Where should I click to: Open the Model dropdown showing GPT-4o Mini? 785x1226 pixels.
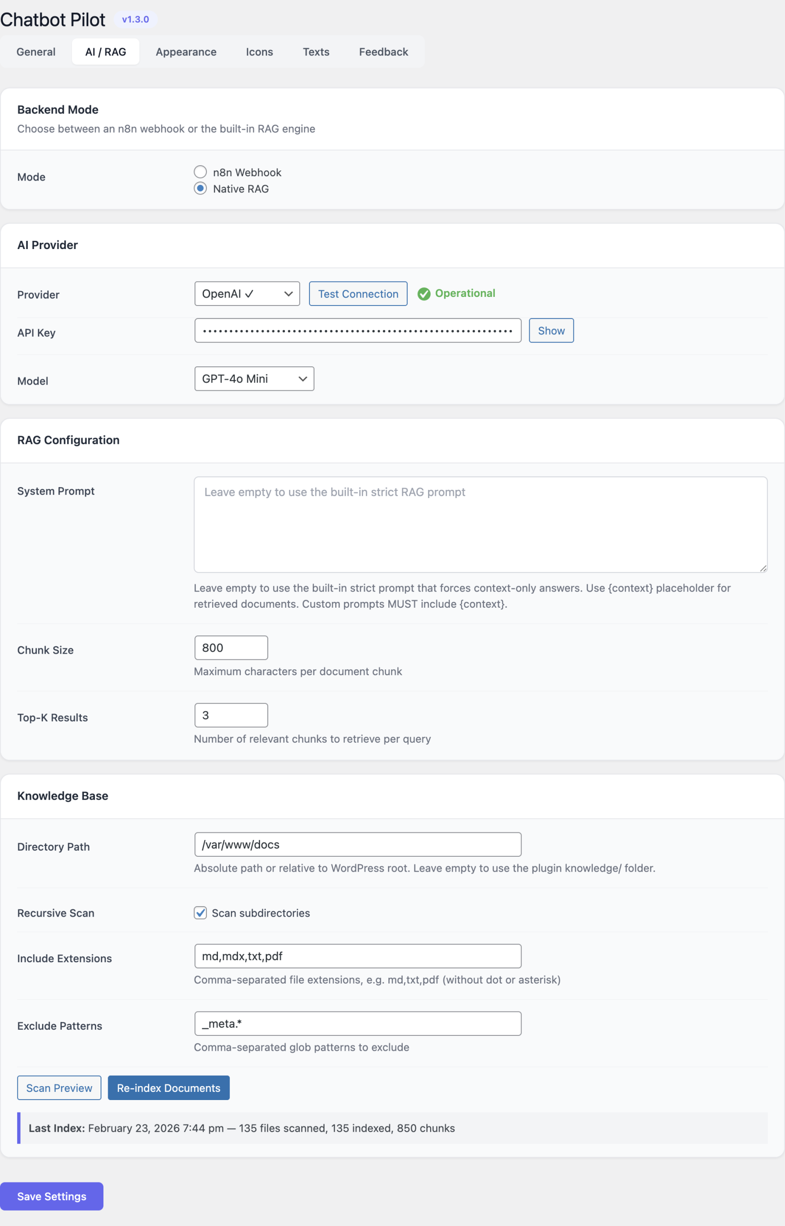click(x=254, y=379)
